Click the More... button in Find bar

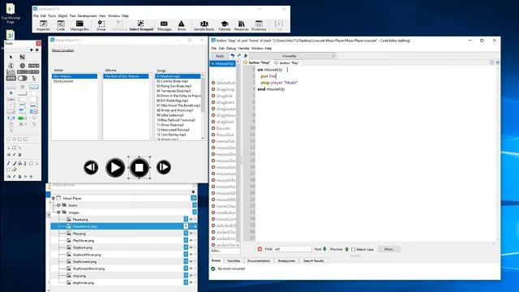pos(389,249)
